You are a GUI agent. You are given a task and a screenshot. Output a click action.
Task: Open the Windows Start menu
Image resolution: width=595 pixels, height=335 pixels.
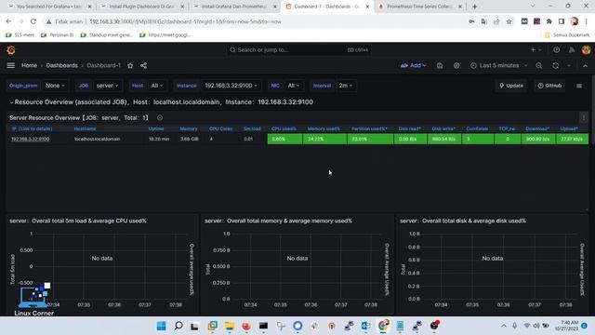(161, 326)
